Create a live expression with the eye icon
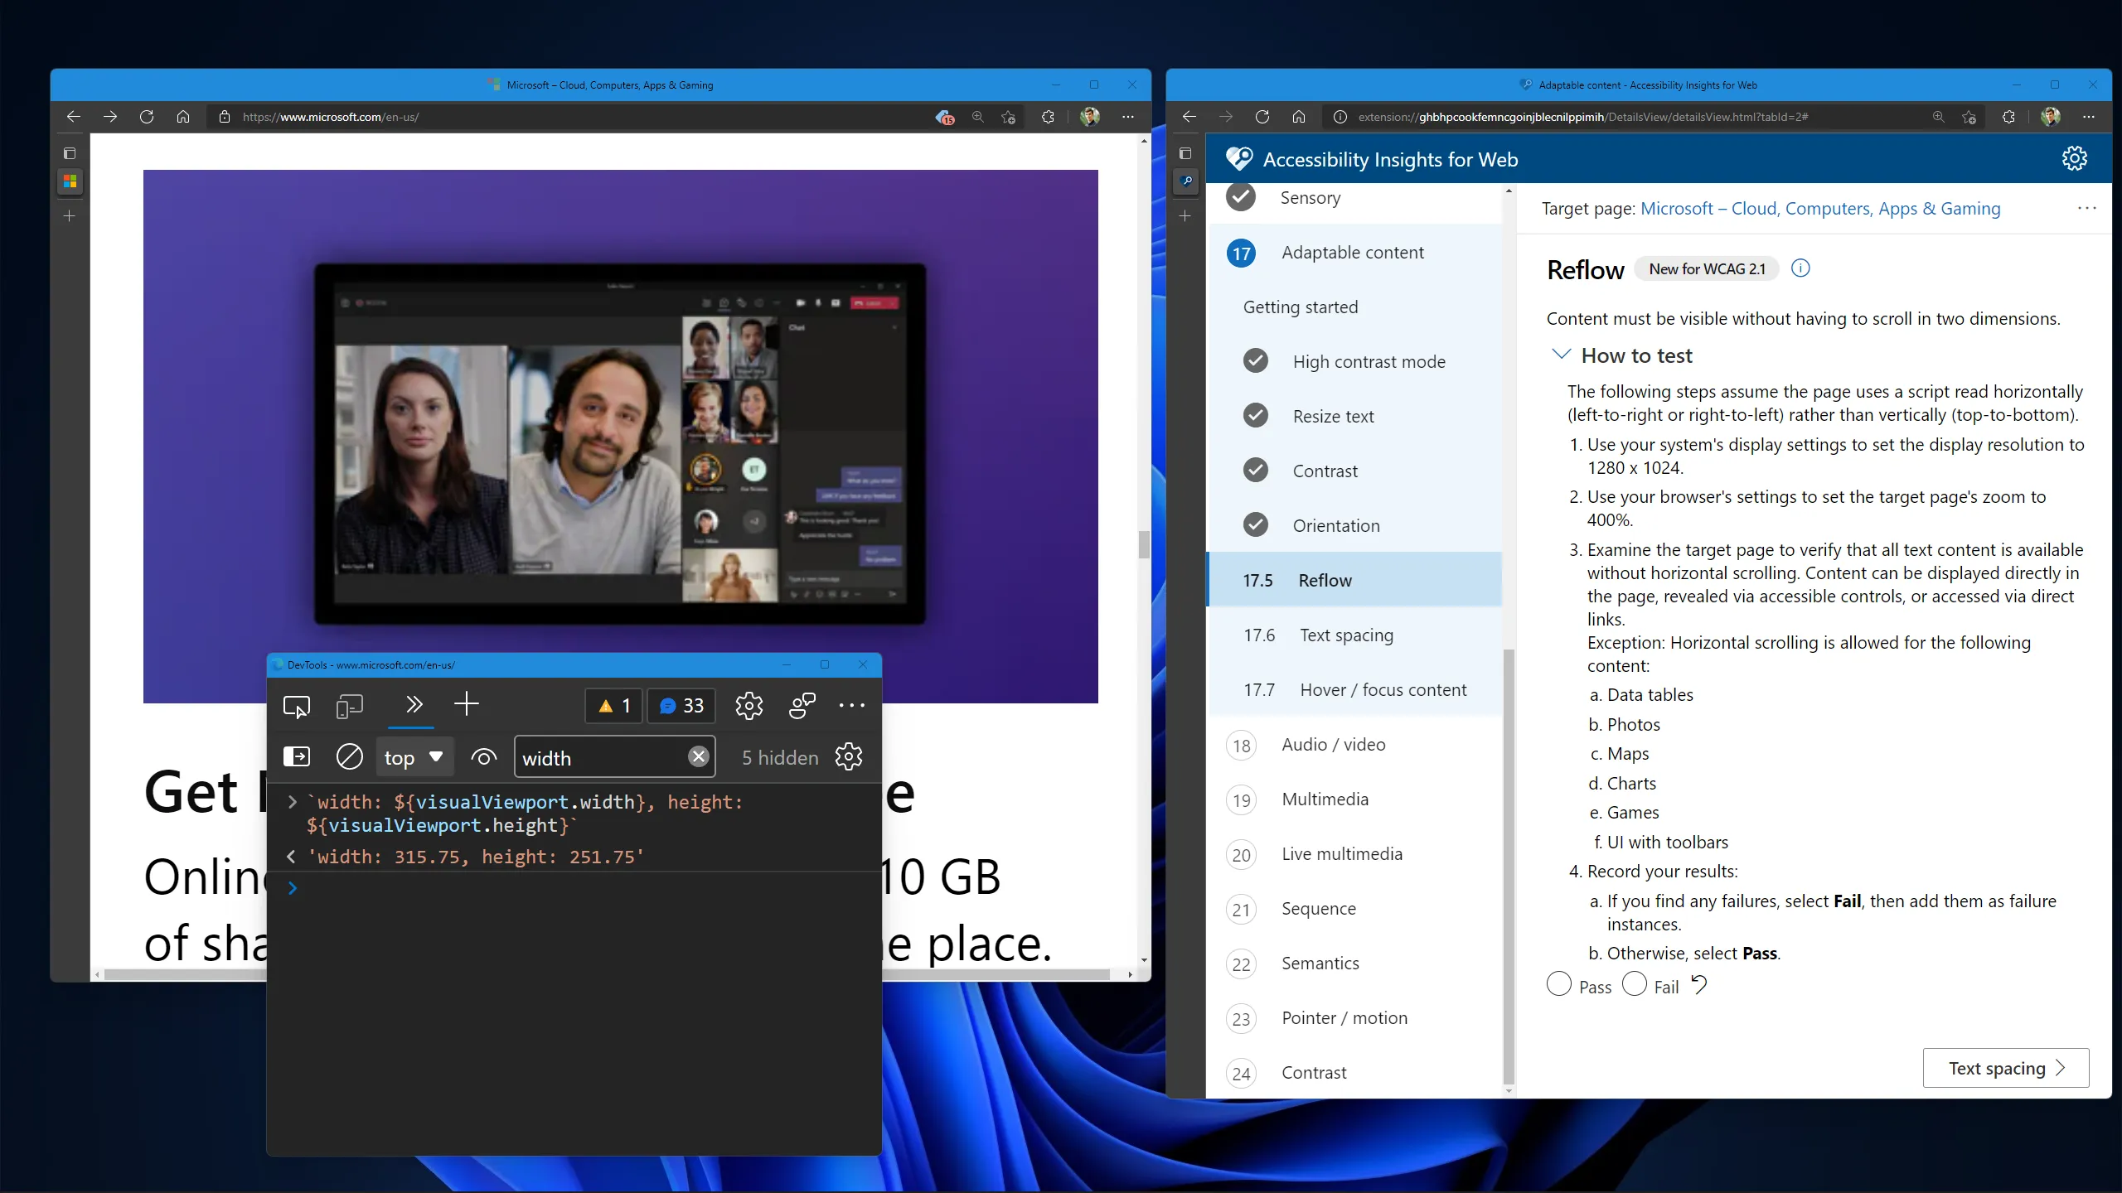 [483, 756]
